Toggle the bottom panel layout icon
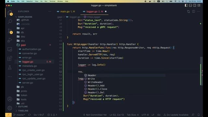Screen dimensions: 208x117 190,6
